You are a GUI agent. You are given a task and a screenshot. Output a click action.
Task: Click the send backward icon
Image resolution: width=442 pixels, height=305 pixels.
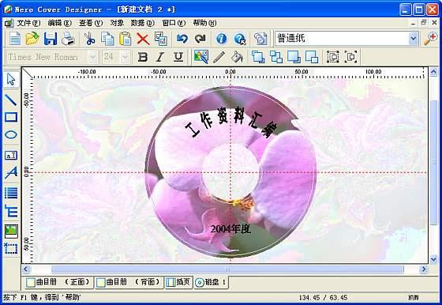point(312,57)
